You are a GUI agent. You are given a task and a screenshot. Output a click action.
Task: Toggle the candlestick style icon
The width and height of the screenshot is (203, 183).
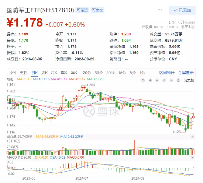[178, 81]
